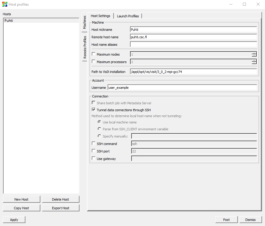Open the Host Settings tab
265x226 pixels.
(100, 16)
